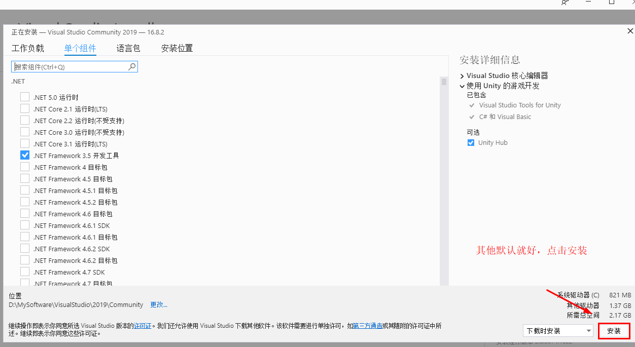The height and width of the screenshot is (347, 635).
Task: Check .NET Framework 4.6.2 目标包
Action: pyautogui.click(x=25, y=260)
